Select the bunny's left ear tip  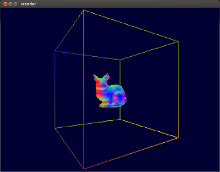coord(94,76)
